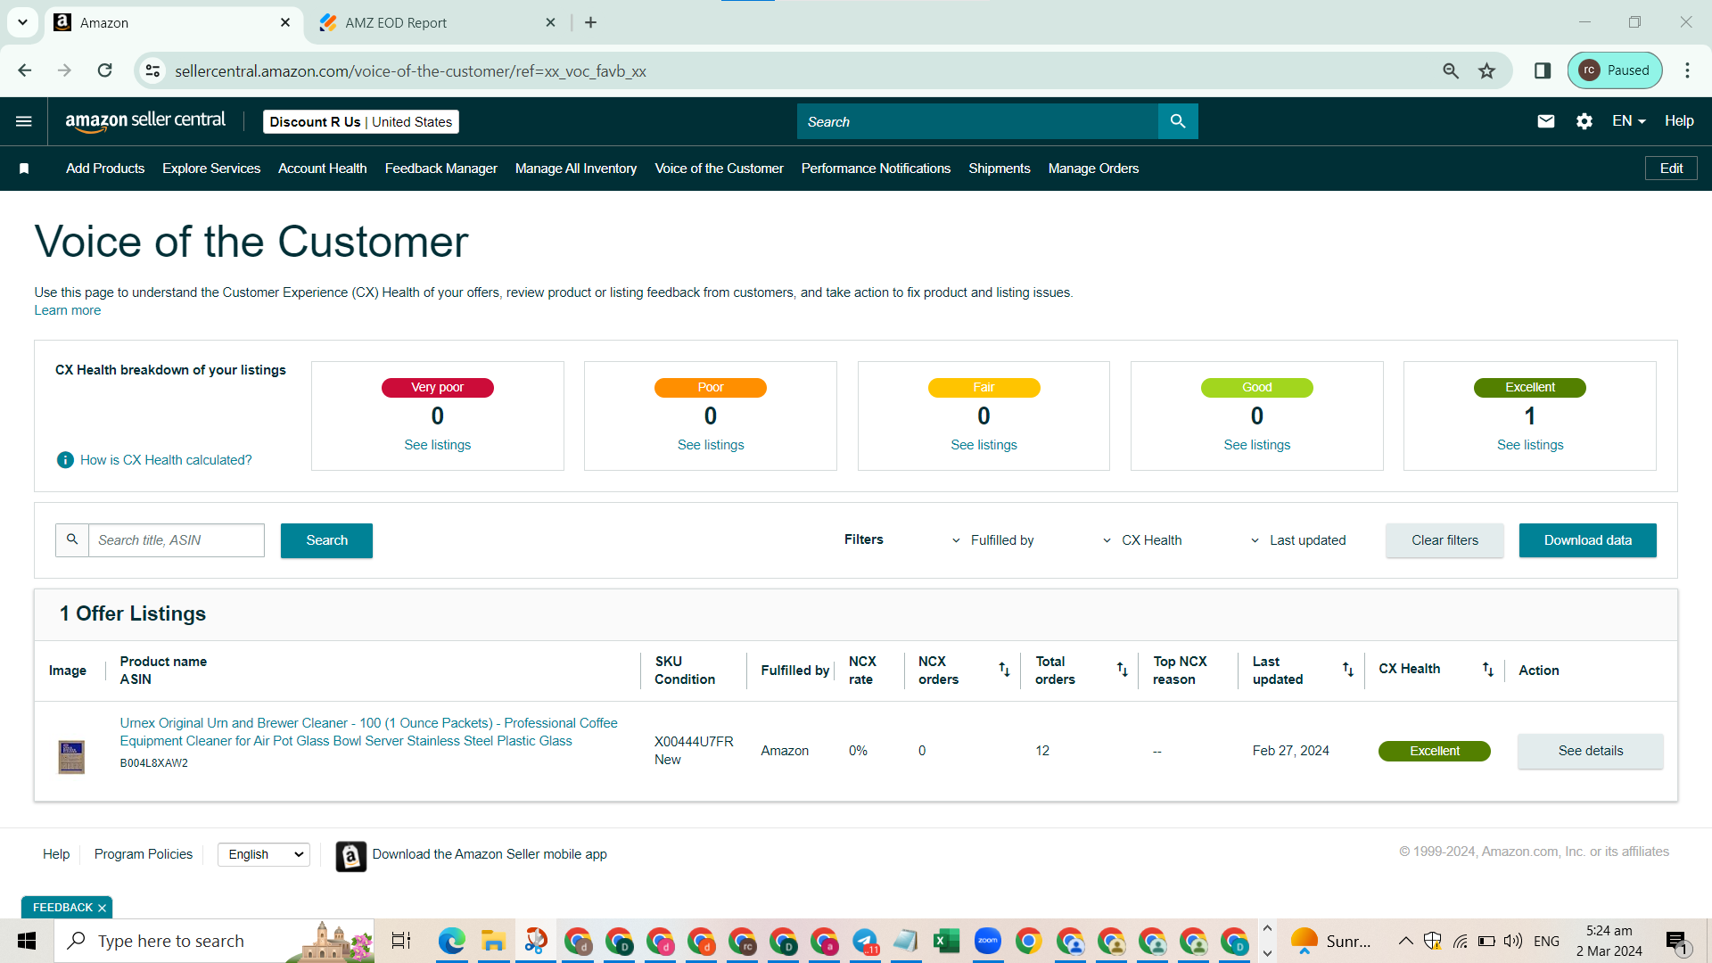Open the tab search dropdown arrow

coord(22,22)
